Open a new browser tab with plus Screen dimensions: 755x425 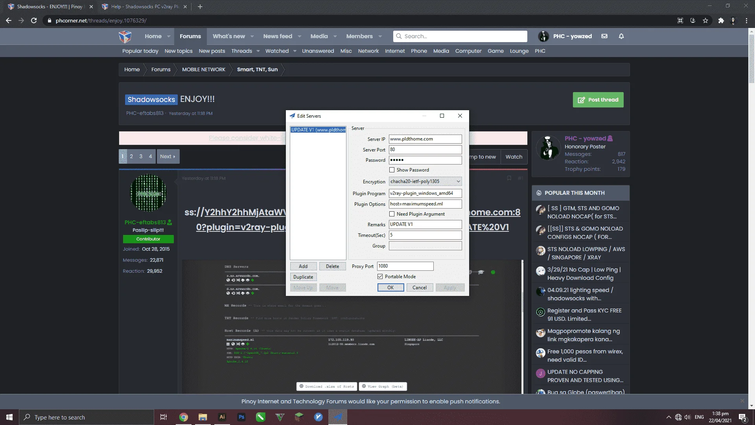pos(200,7)
